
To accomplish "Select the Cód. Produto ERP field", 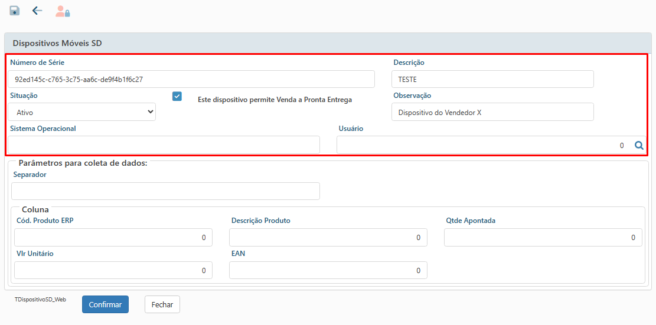I will pos(113,237).
